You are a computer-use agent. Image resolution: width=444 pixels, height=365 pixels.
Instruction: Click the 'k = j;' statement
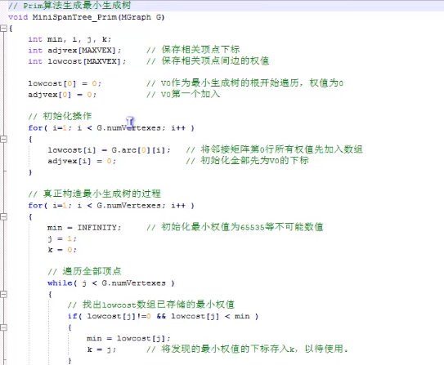pos(101,349)
